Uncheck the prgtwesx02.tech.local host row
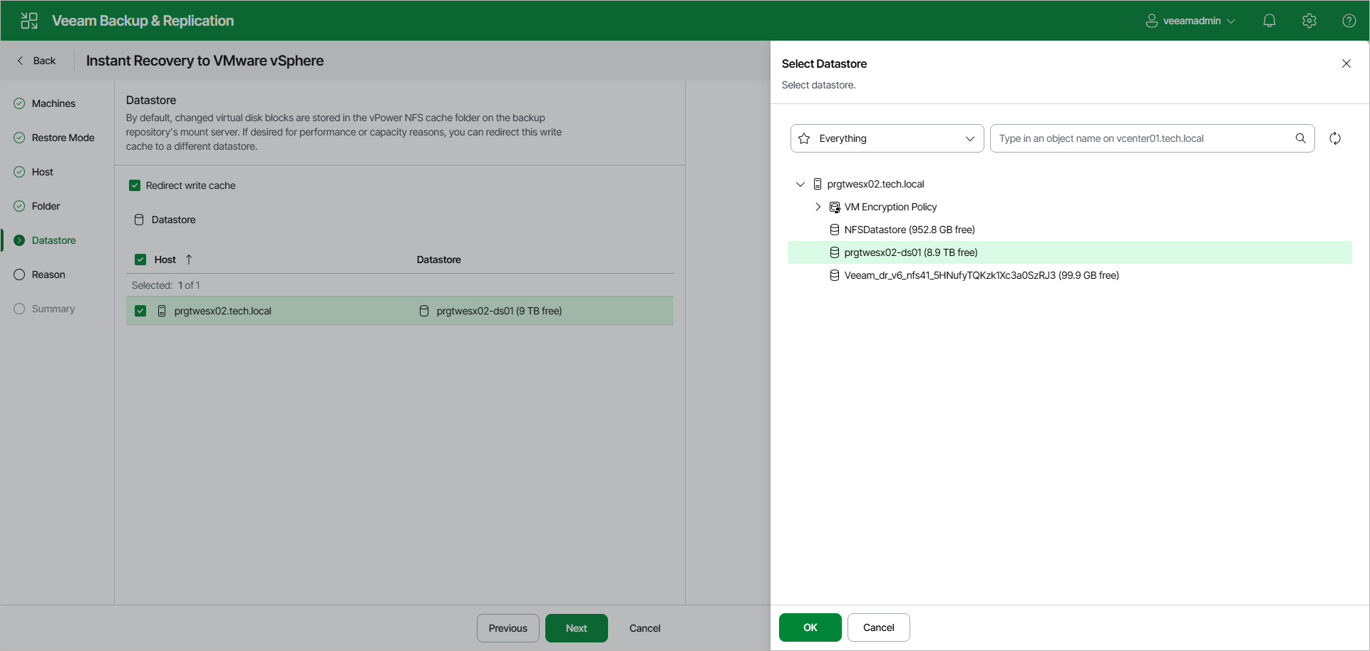This screenshot has height=651, width=1370. [x=140, y=311]
